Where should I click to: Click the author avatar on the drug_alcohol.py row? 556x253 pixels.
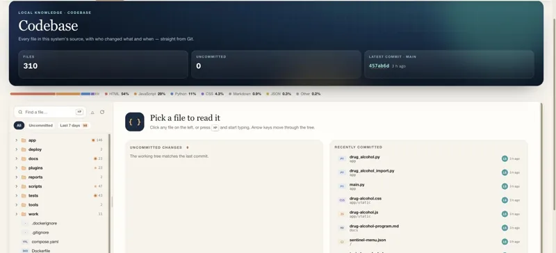click(505, 158)
